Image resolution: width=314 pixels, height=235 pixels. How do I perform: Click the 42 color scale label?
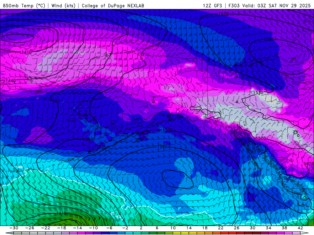(x=300, y=228)
